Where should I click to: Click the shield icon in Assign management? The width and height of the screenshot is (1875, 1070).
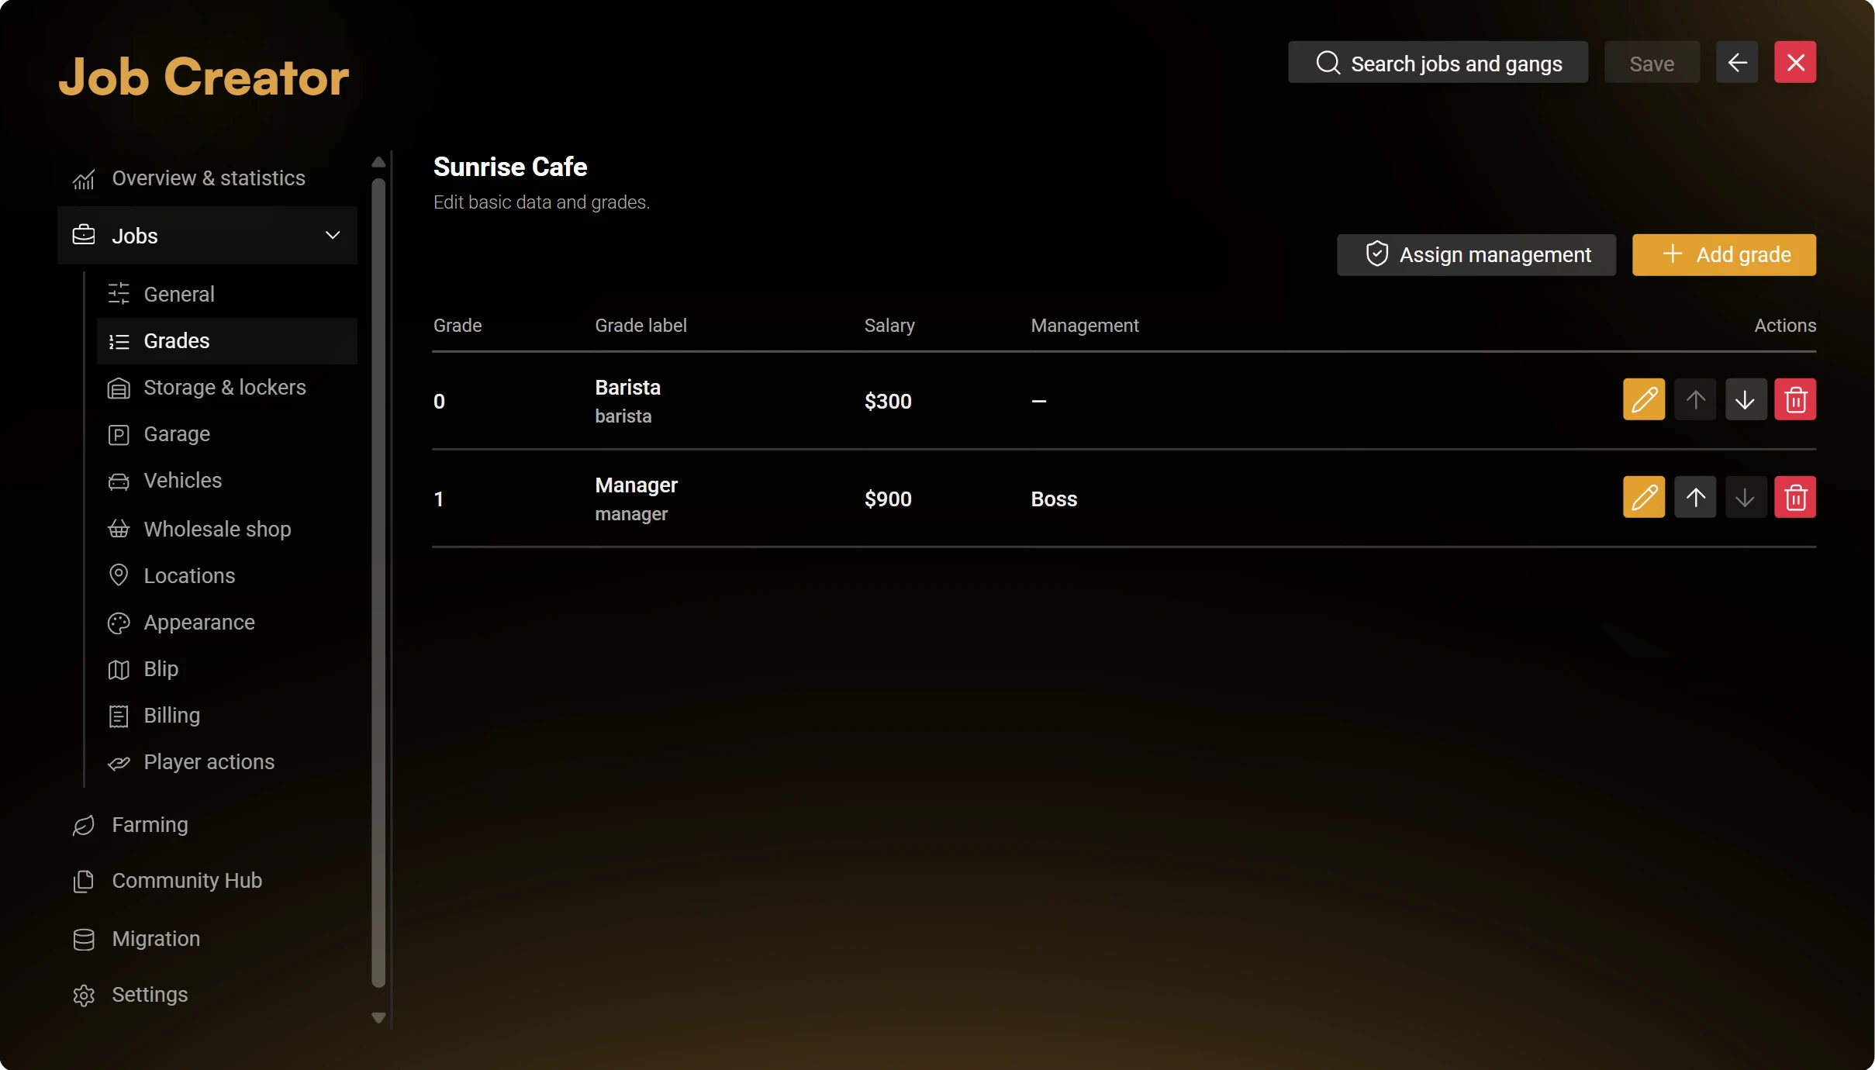(x=1377, y=254)
